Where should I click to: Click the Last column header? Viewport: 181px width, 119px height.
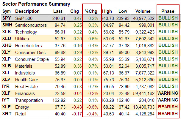58,11
